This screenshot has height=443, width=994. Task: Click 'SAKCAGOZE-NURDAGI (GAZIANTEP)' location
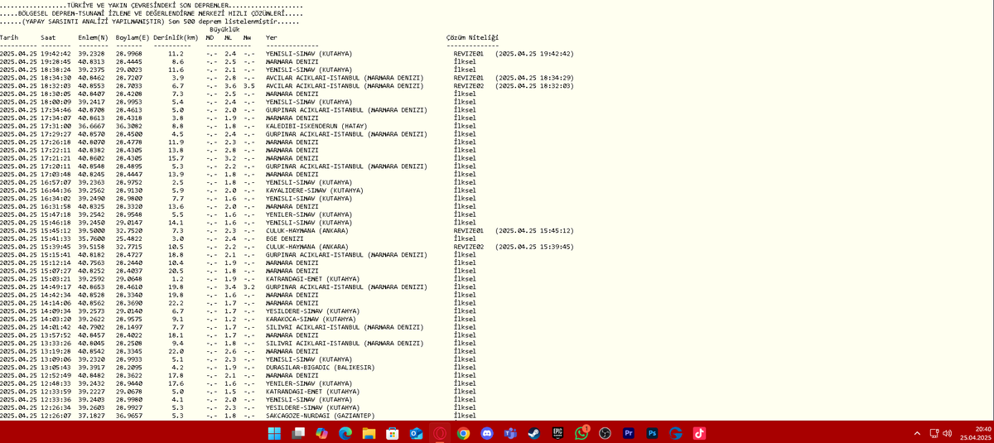coord(321,416)
